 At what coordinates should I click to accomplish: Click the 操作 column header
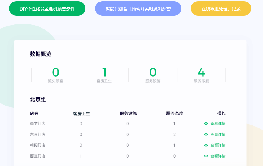221,113
